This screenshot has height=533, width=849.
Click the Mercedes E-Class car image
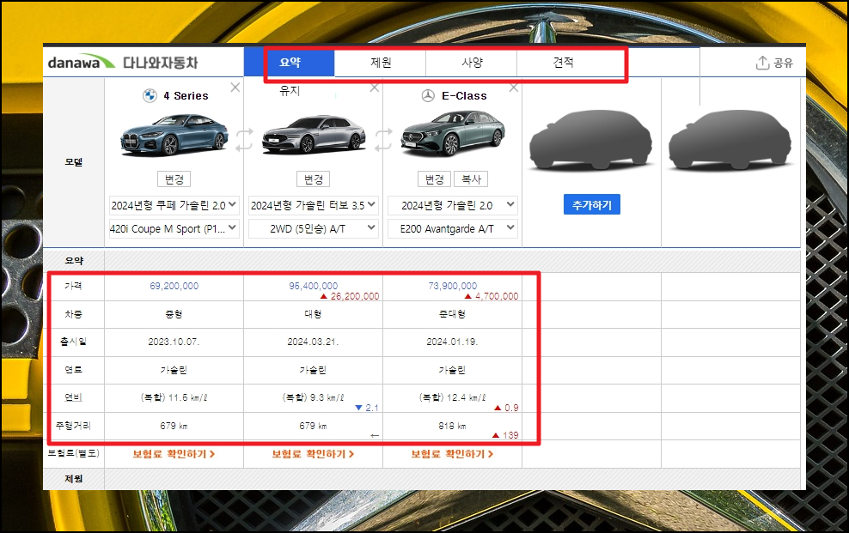pyautogui.click(x=453, y=134)
